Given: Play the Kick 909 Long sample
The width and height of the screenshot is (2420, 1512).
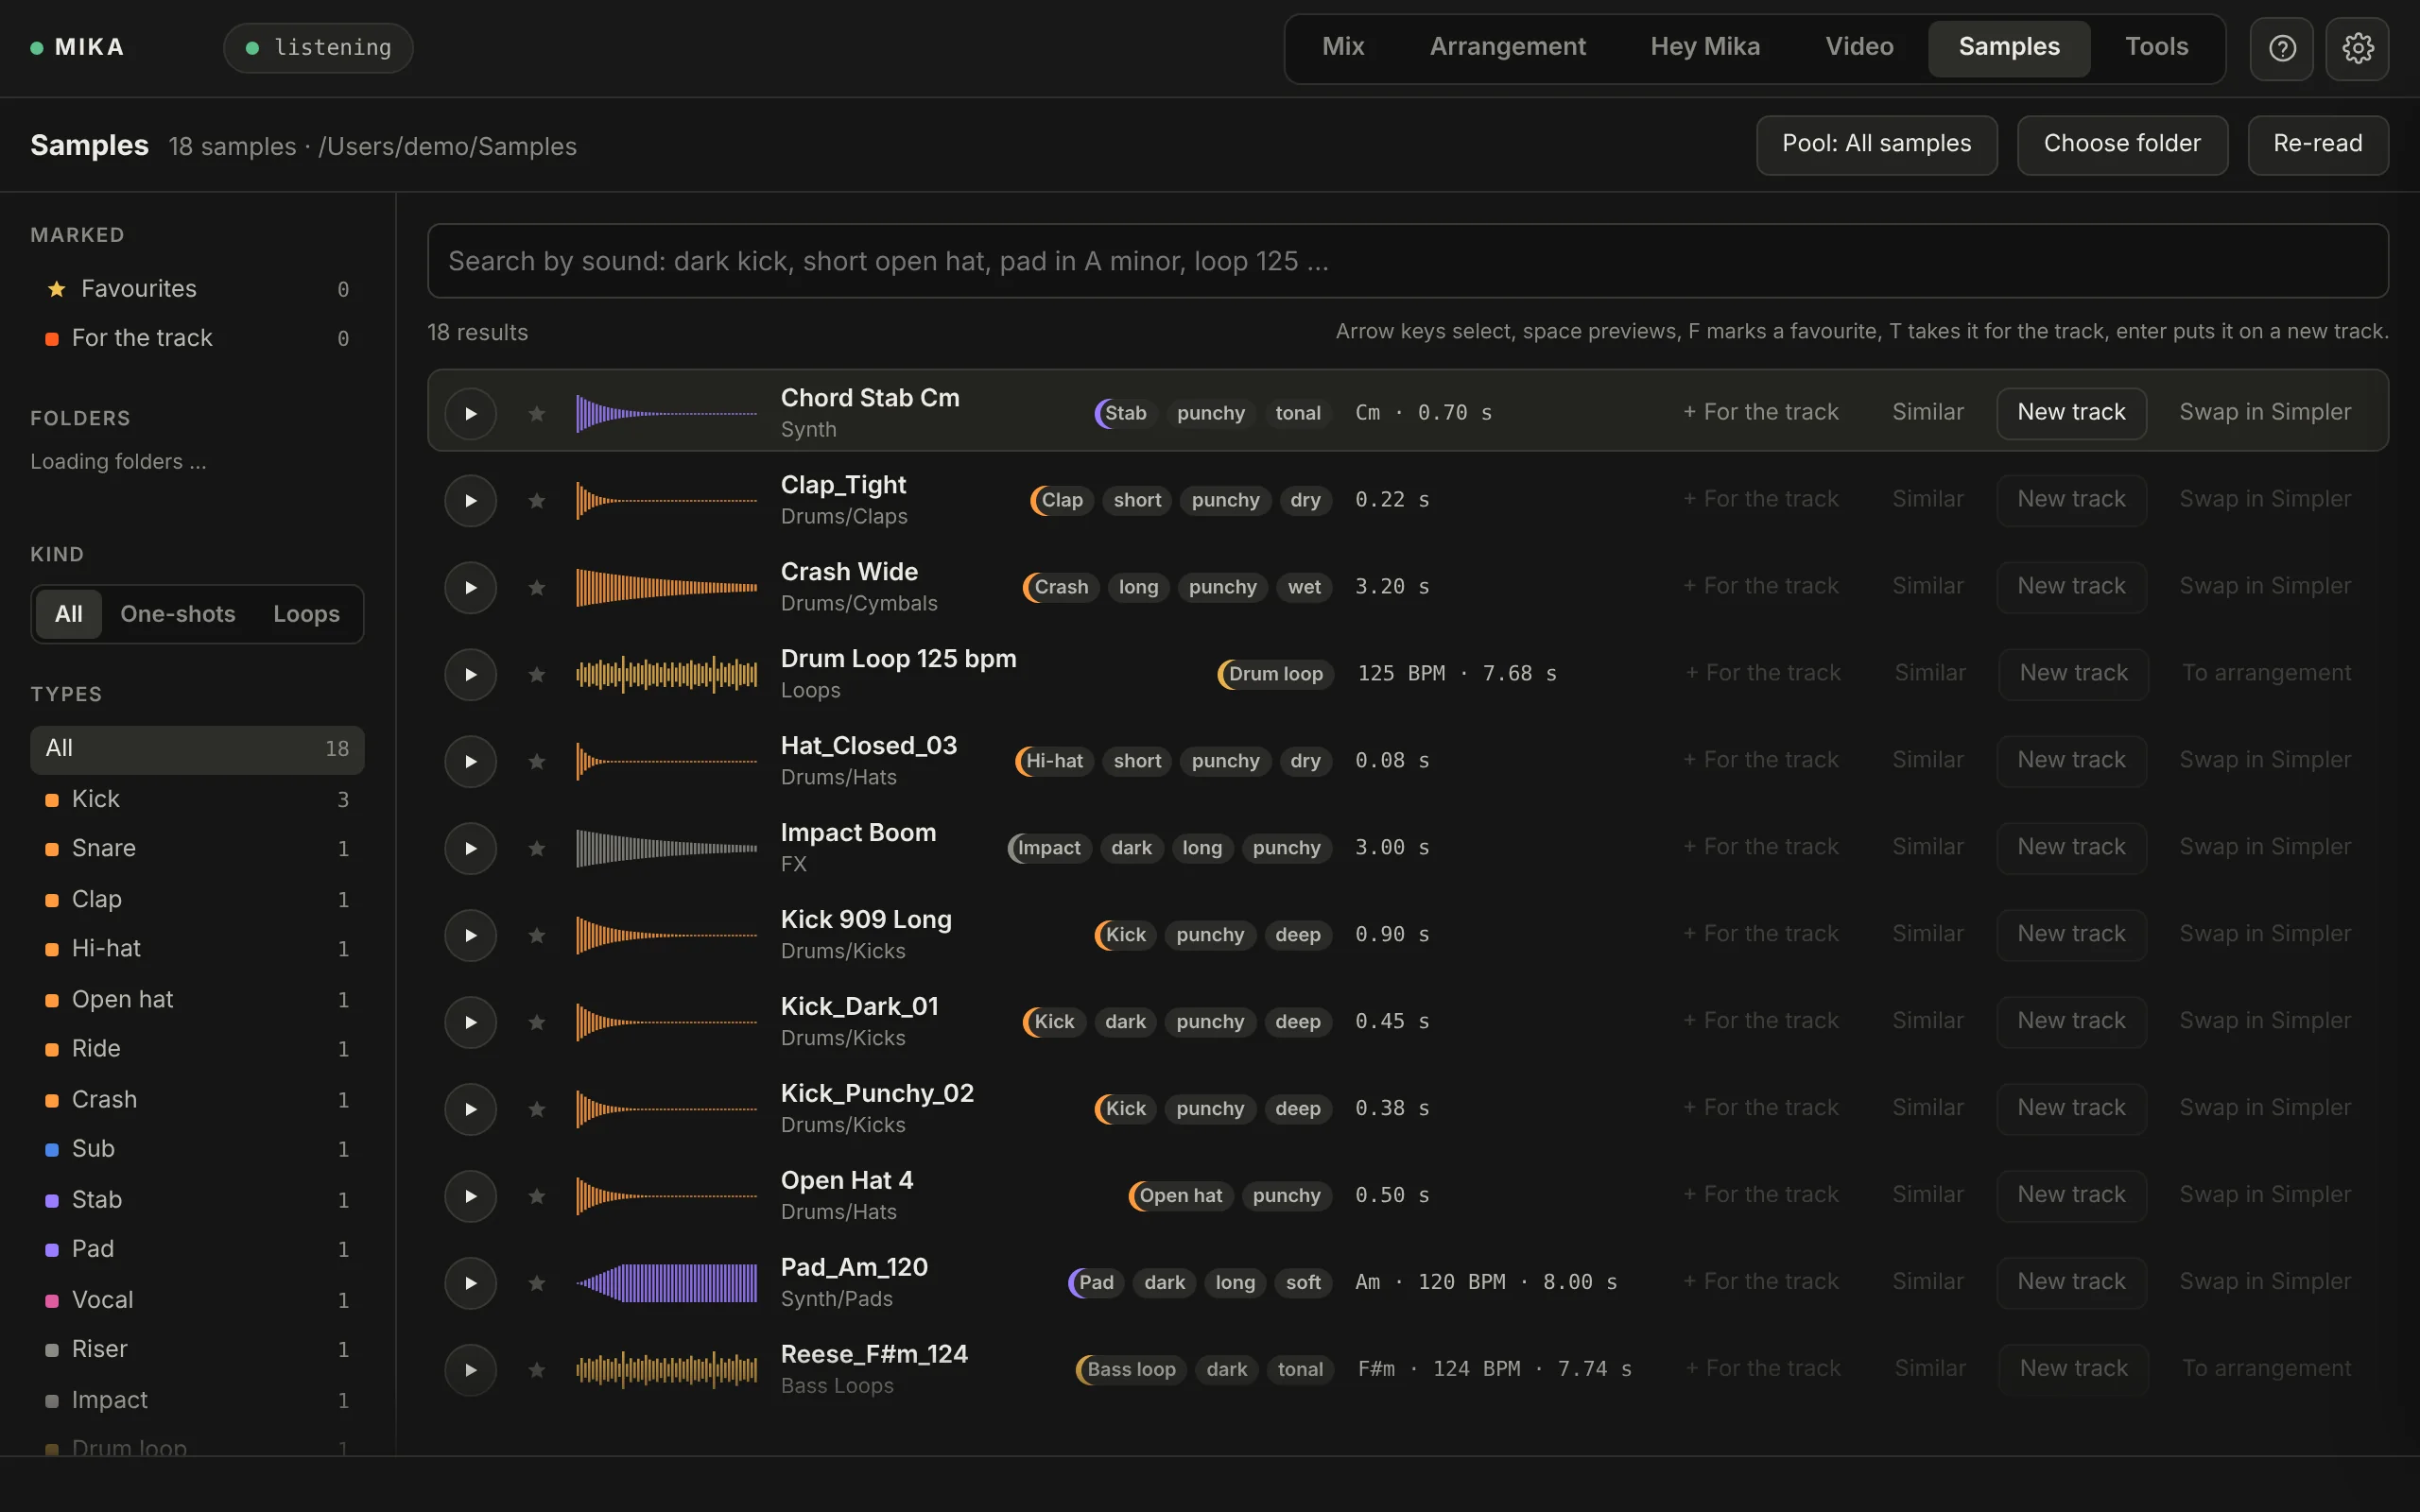Looking at the screenshot, I should click(x=471, y=935).
